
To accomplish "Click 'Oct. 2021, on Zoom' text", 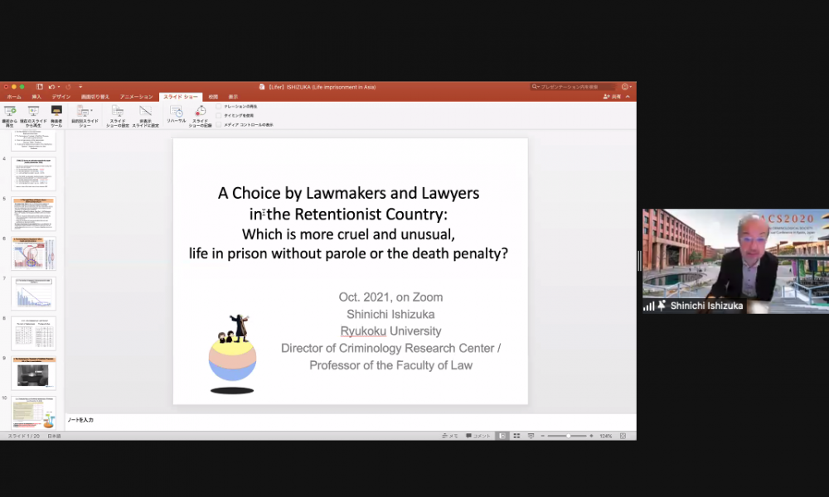I will [390, 297].
